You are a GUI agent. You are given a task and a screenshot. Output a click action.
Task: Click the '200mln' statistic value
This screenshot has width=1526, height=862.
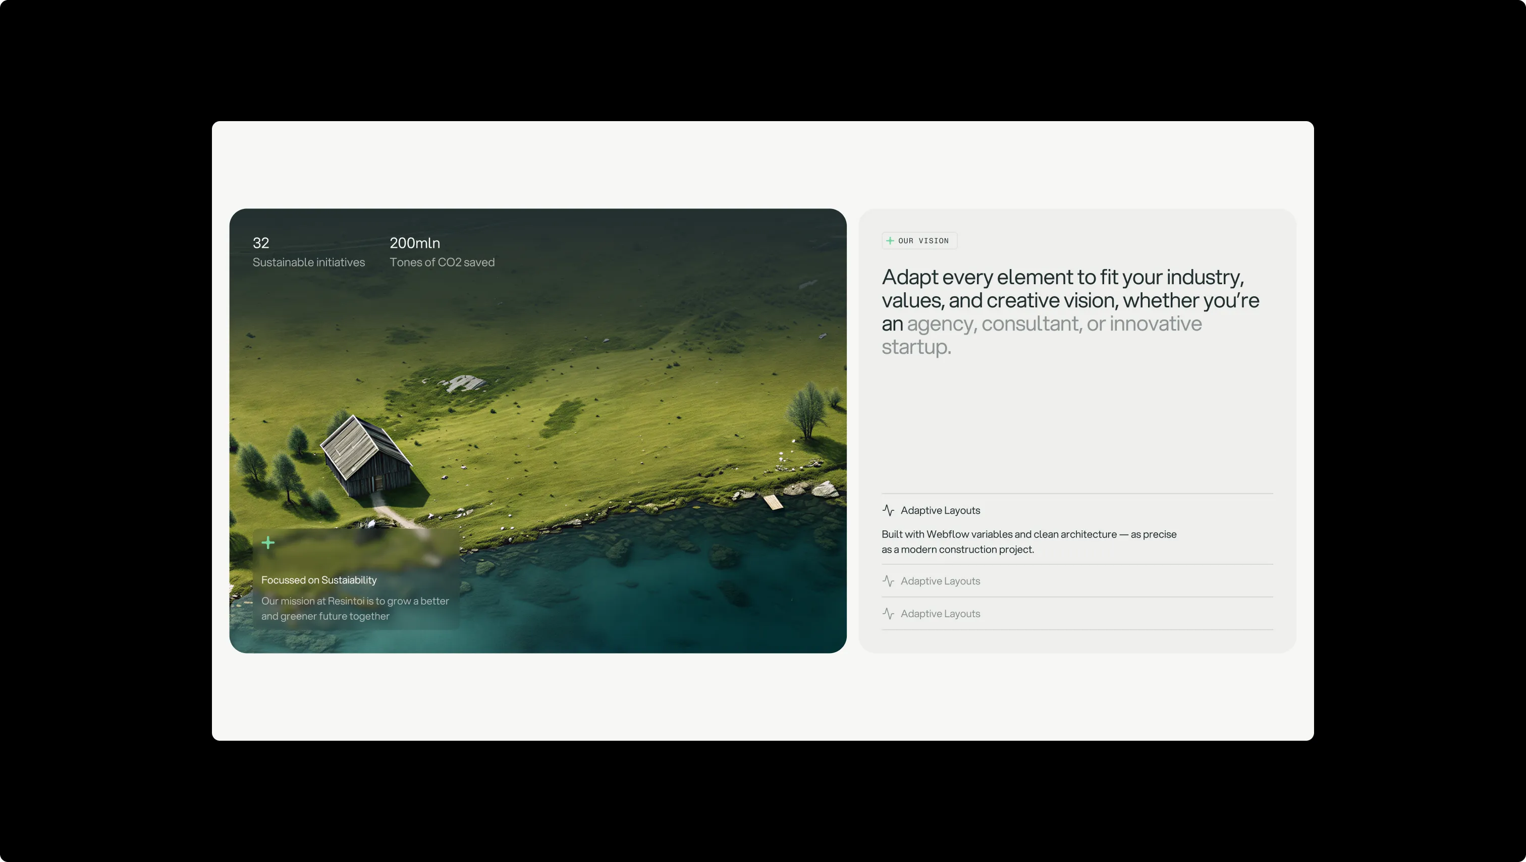[415, 243]
